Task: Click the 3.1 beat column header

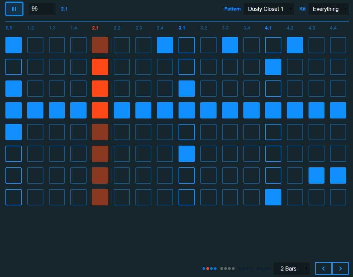Action: pyautogui.click(x=182, y=28)
